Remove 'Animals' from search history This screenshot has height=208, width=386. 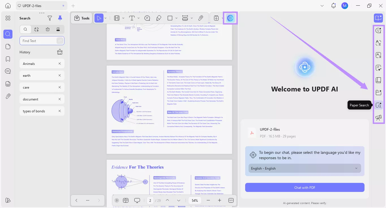[60, 64]
